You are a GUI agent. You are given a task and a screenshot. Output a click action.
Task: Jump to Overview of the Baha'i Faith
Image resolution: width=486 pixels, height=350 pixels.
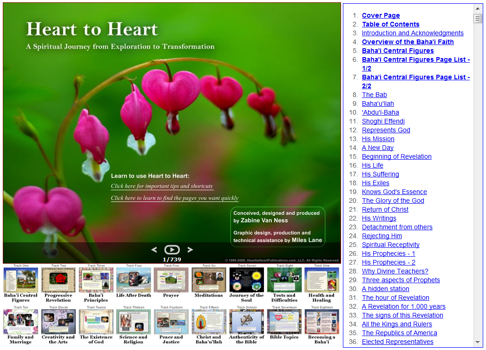pyautogui.click(x=407, y=42)
